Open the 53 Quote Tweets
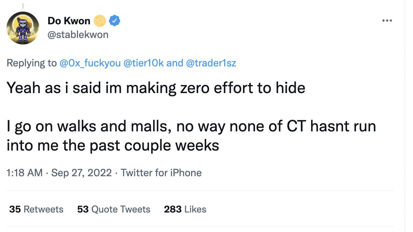The image size is (413, 232). coord(113,209)
